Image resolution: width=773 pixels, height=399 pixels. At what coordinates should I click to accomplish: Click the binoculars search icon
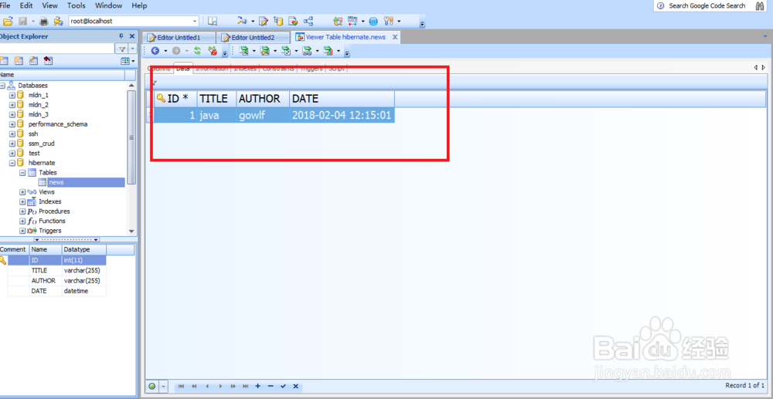[759, 5]
